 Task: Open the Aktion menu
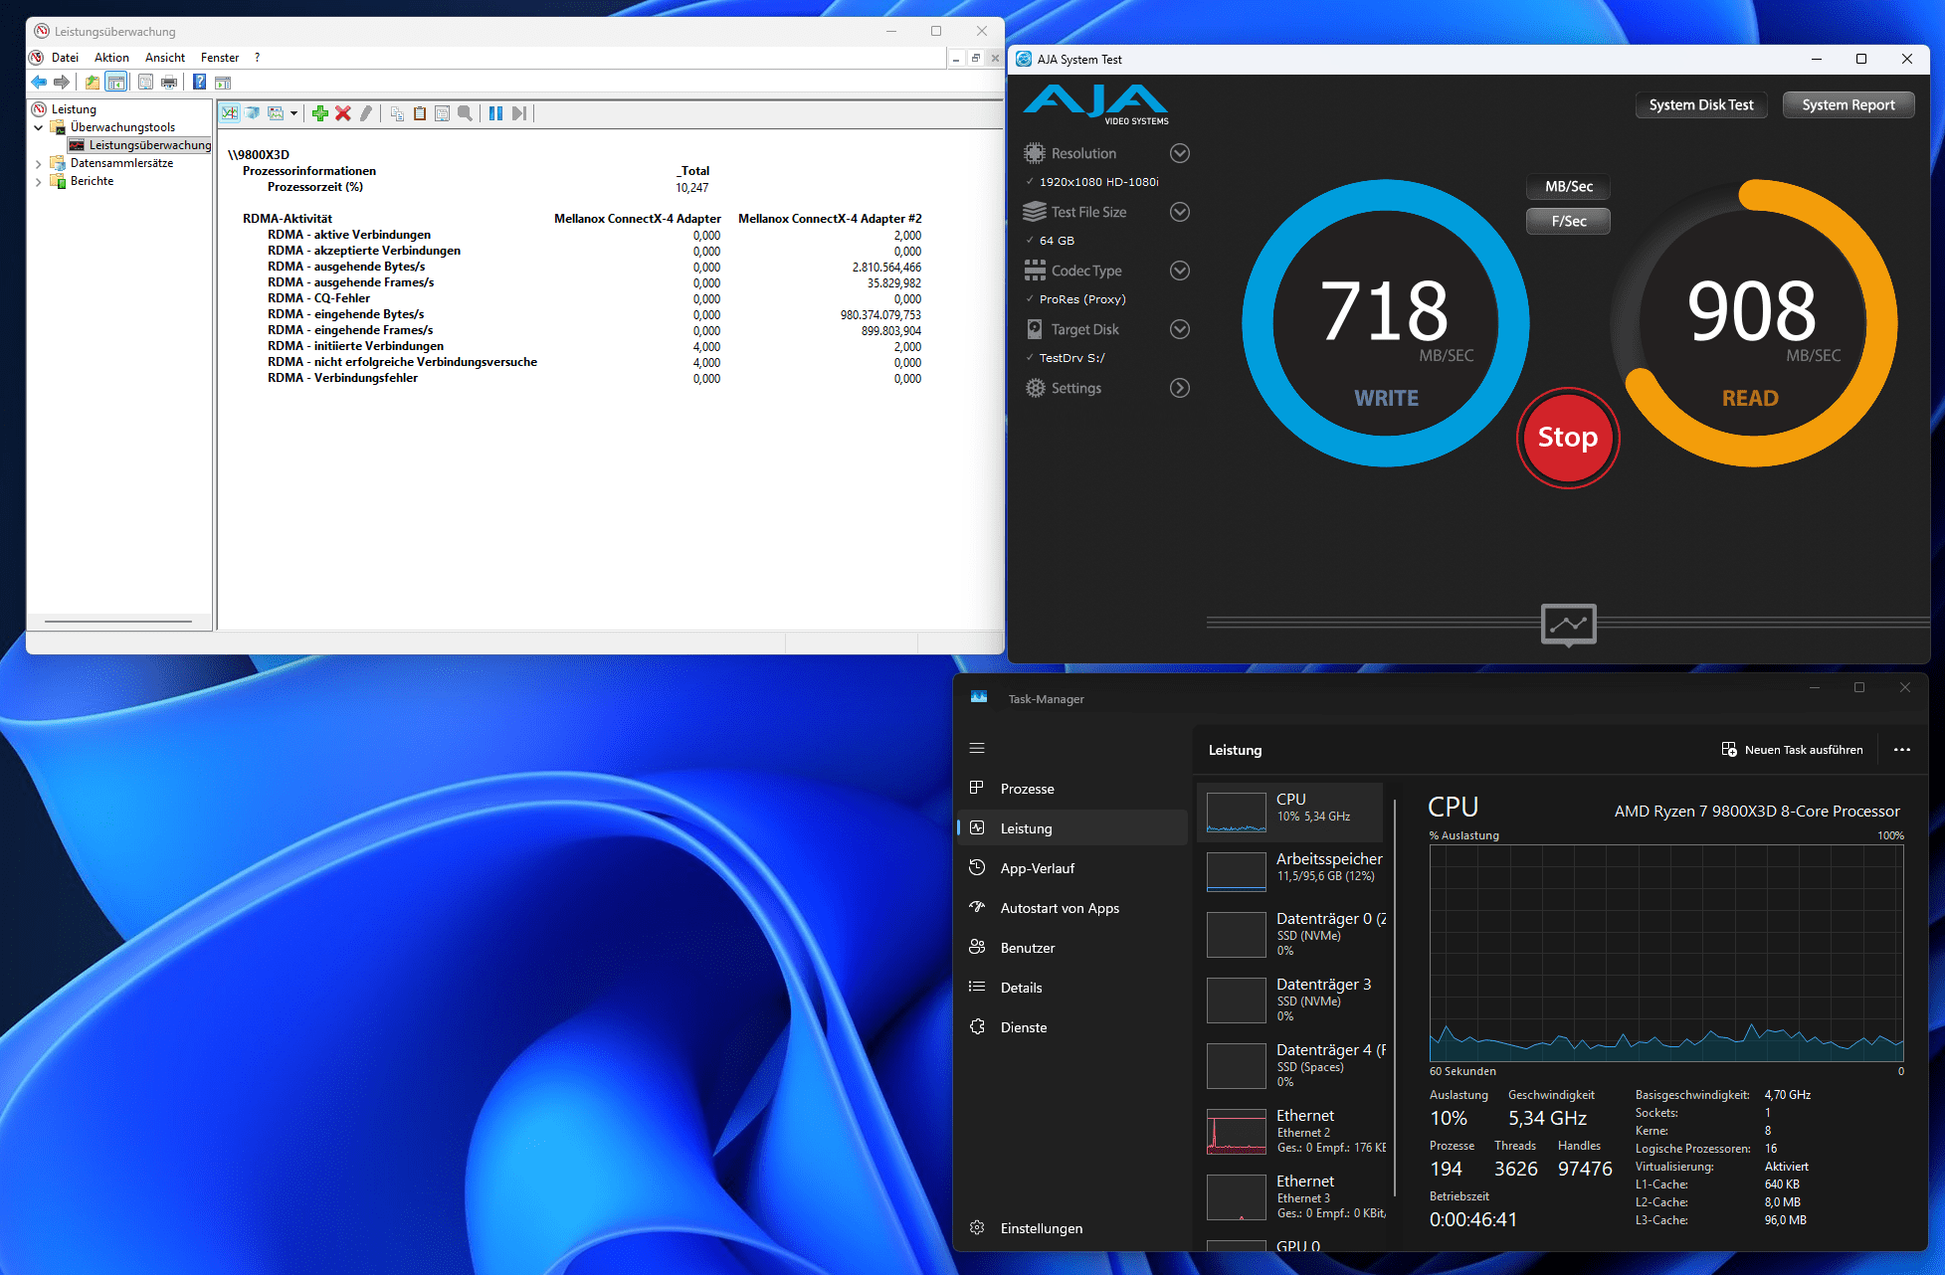[x=111, y=58]
